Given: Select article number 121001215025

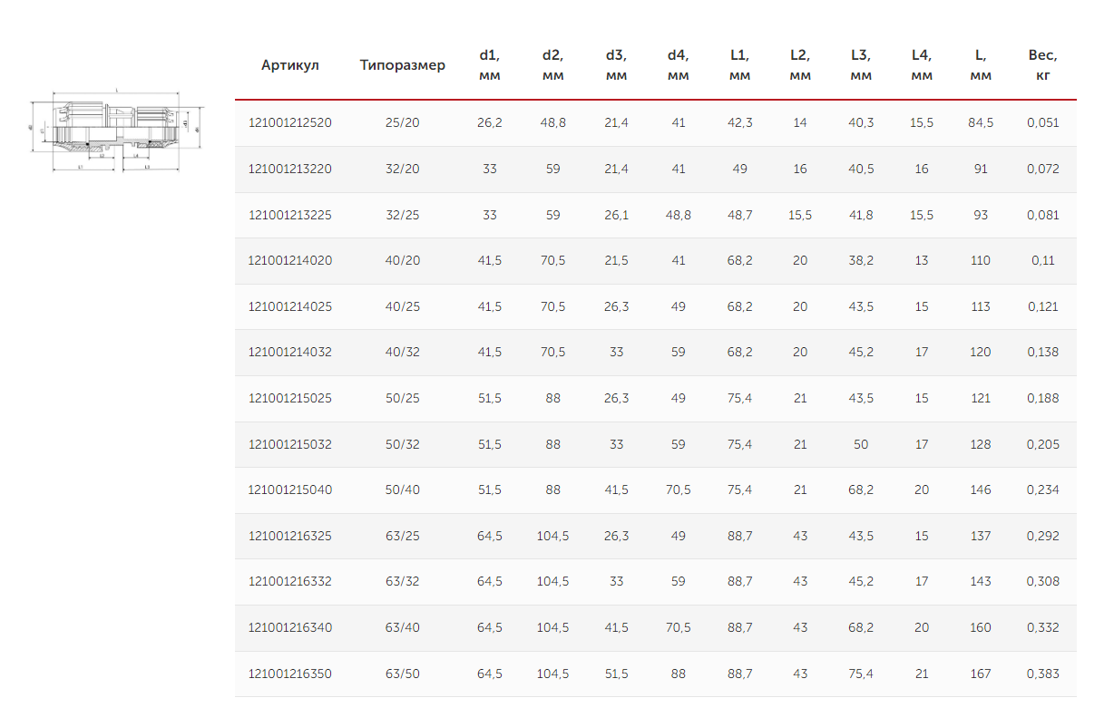Looking at the screenshot, I should [290, 398].
